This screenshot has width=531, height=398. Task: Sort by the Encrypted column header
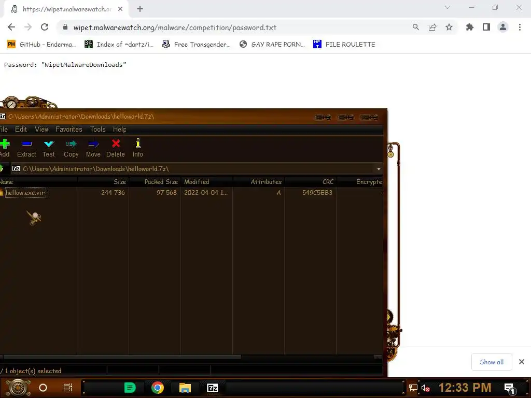pos(360,182)
